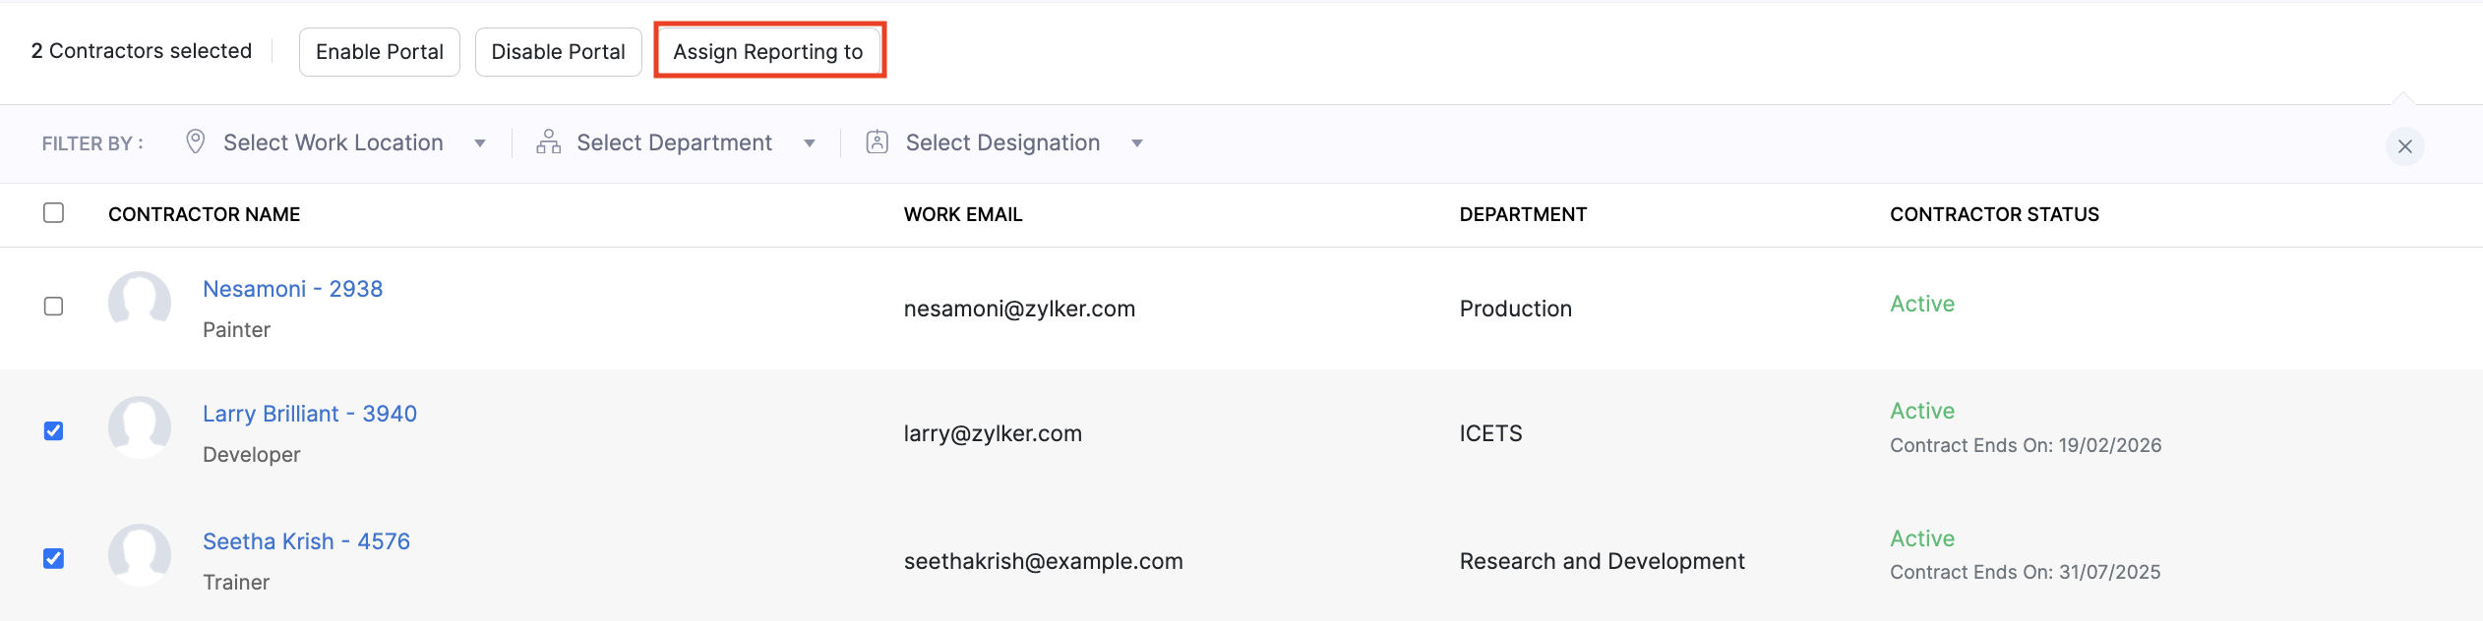Image resolution: width=2483 pixels, height=621 pixels.
Task: Click the Disable Portal button
Action: (x=558, y=51)
